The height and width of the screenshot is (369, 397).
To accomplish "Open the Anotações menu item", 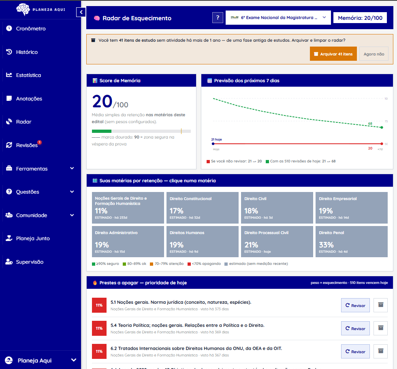I will (x=41, y=98).
